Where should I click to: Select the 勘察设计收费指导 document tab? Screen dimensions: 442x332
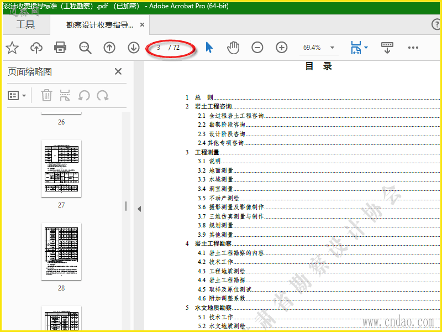coord(99,25)
